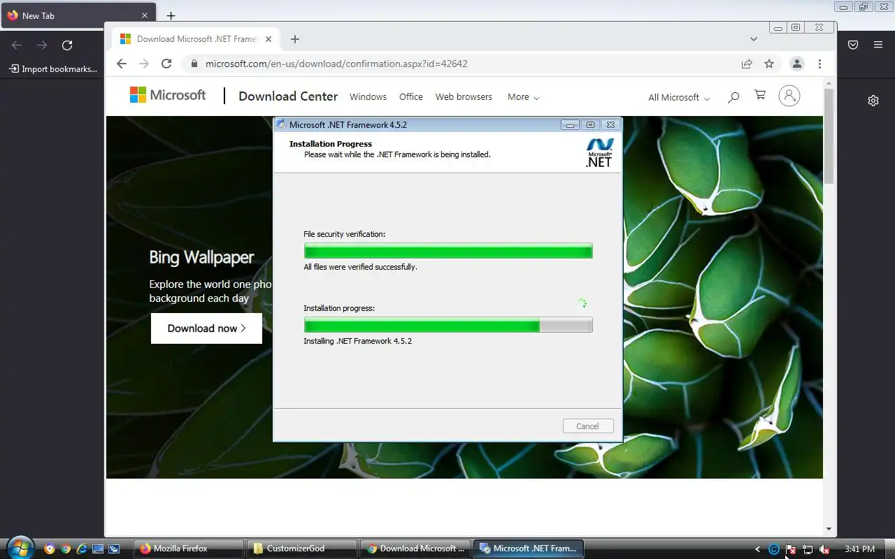Bookmark this page with the star icon
Image resolution: width=895 pixels, height=559 pixels.
(x=769, y=64)
